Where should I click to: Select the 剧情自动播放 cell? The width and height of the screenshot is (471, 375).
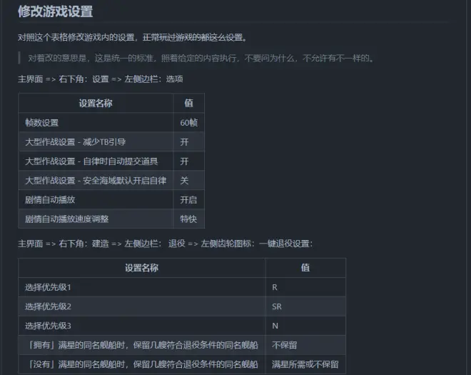pos(96,200)
